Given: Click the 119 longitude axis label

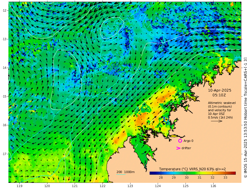Looking at the screenshot, I should (19, 186).
